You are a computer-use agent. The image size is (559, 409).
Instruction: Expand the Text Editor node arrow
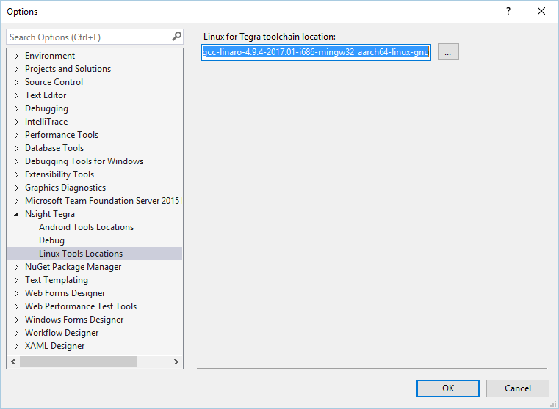[x=16, y=95]
